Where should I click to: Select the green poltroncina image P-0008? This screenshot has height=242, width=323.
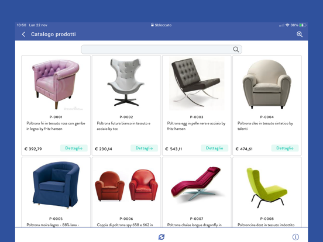(267, 188)
